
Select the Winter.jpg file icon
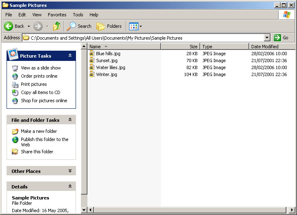pyautogui.click(x=92, y=74)
